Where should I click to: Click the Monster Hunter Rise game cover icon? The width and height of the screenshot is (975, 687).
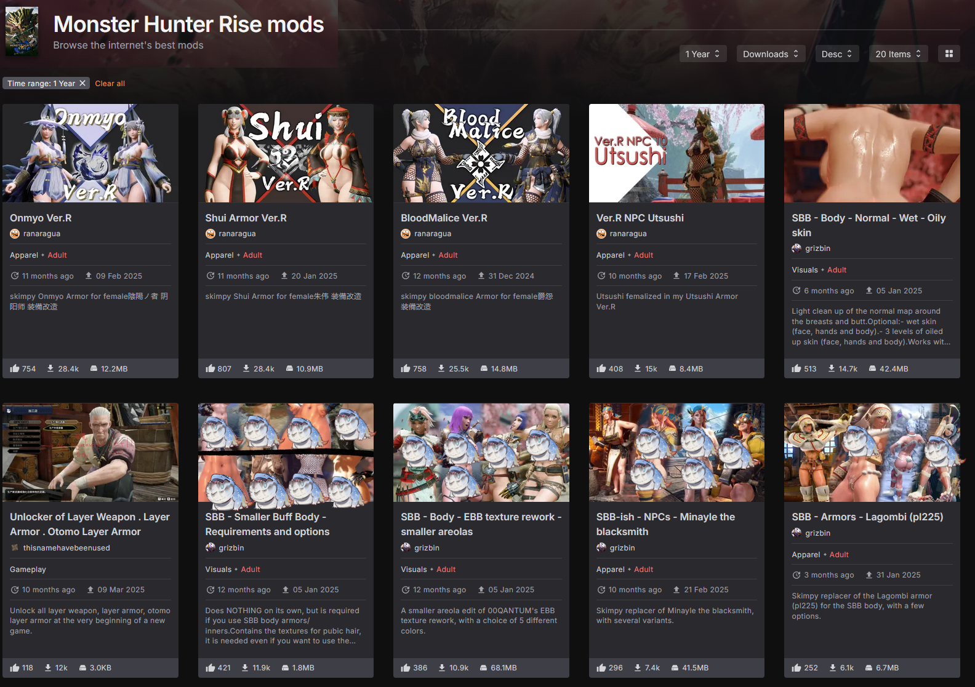tap(22, 32)
